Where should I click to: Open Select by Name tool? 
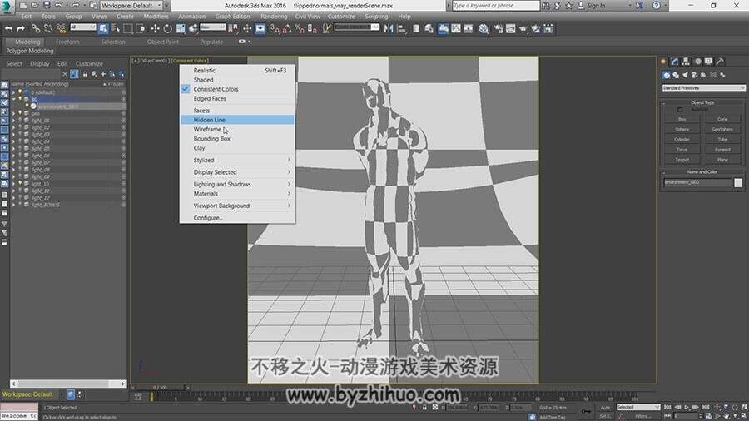pyautogui.click(x=116, y=28)
